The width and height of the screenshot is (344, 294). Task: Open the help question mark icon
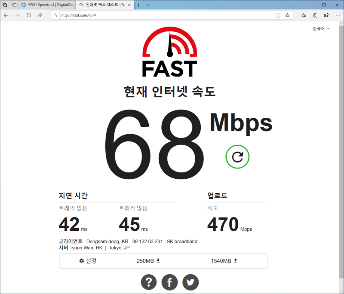(149, 282)
